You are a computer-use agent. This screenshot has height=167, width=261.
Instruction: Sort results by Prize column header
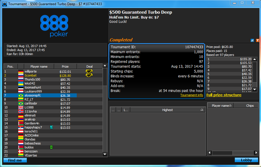pos(65,66)
